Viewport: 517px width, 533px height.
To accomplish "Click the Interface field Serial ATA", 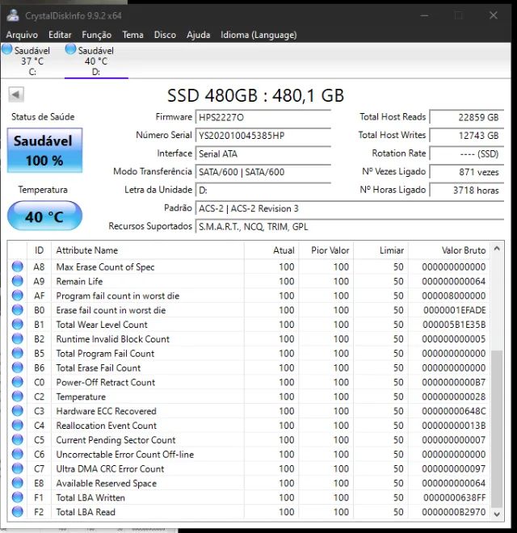I will [263, 153].
